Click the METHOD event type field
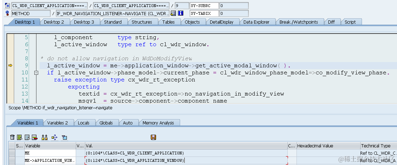Screen dimensions: 397x165 click(x=31, y=13)
